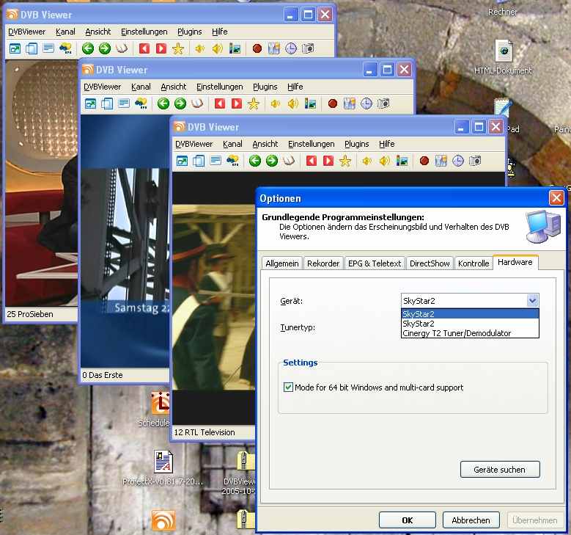Click the yellow favorites star in the RTL window toolbar
This screenshot has width=571, height=535.
[345, 161]
